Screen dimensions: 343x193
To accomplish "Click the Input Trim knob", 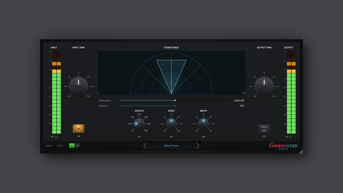I will coord(78,86).
